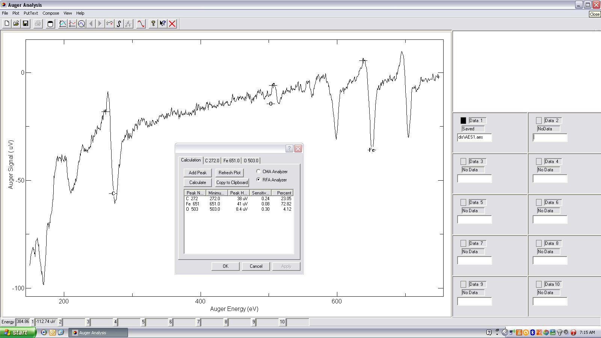The height and width of the screenshot is (338, 601).
Task: Click the database cylinder toolbar icon
Action: tap(50, 24)
